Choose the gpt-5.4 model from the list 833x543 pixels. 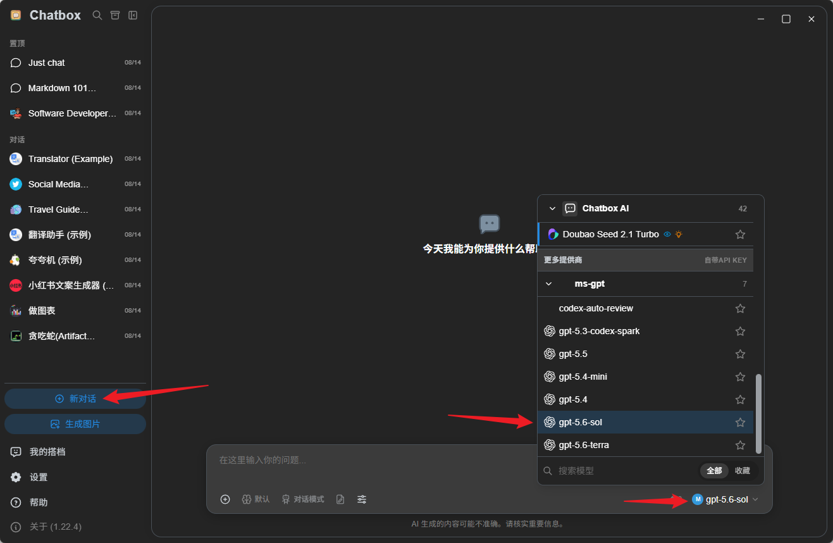645,399
